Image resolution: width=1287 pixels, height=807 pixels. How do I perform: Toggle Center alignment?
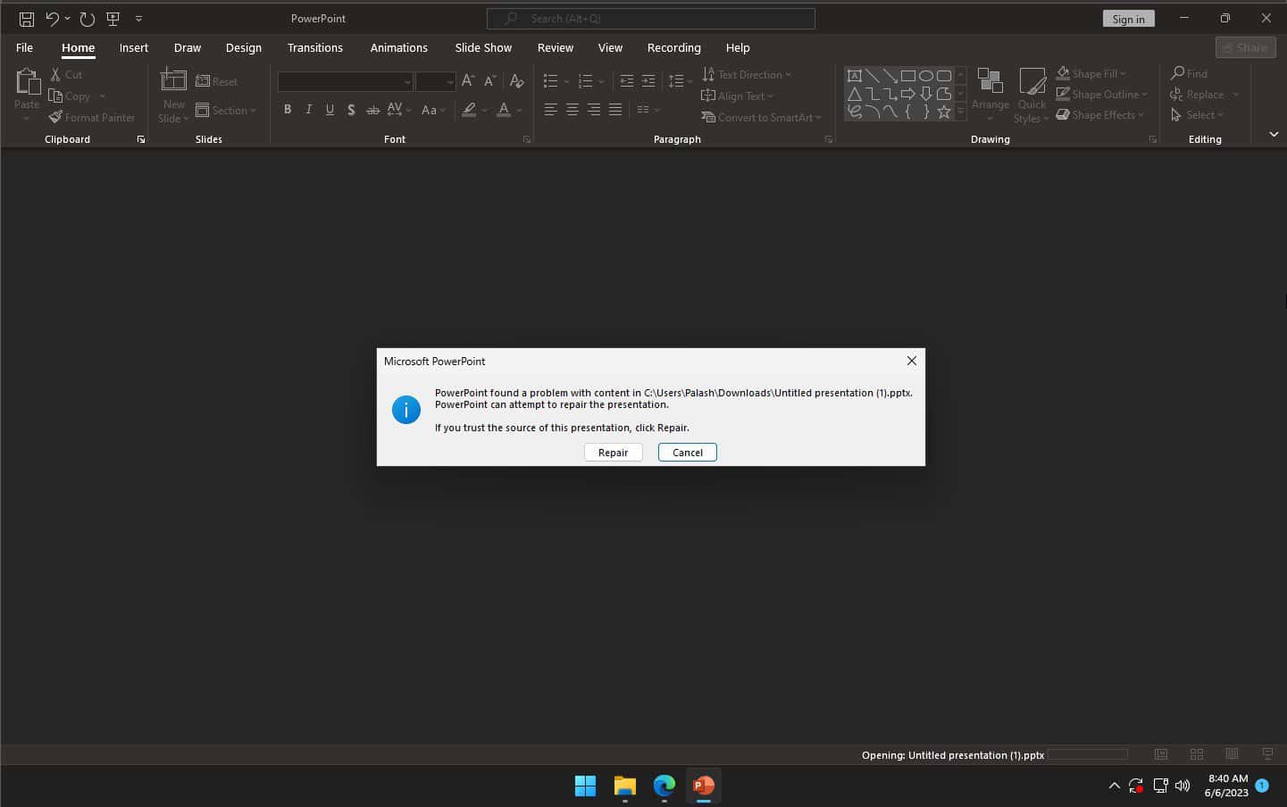coord(572,110)
